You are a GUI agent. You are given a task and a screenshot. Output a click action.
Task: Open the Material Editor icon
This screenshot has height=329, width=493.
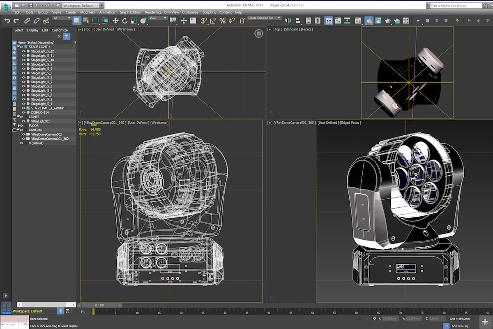[x=358, y=21]
